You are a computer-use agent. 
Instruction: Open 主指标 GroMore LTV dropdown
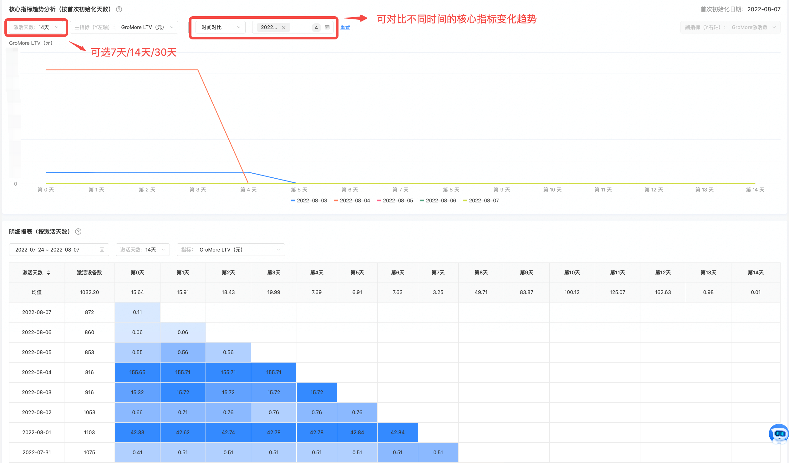coord(124,27)
